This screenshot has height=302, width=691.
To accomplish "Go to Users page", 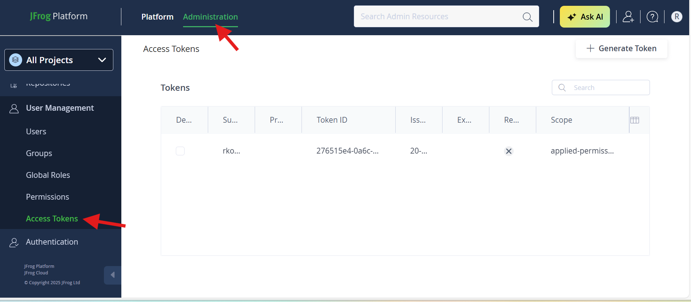I will [36, 131].
